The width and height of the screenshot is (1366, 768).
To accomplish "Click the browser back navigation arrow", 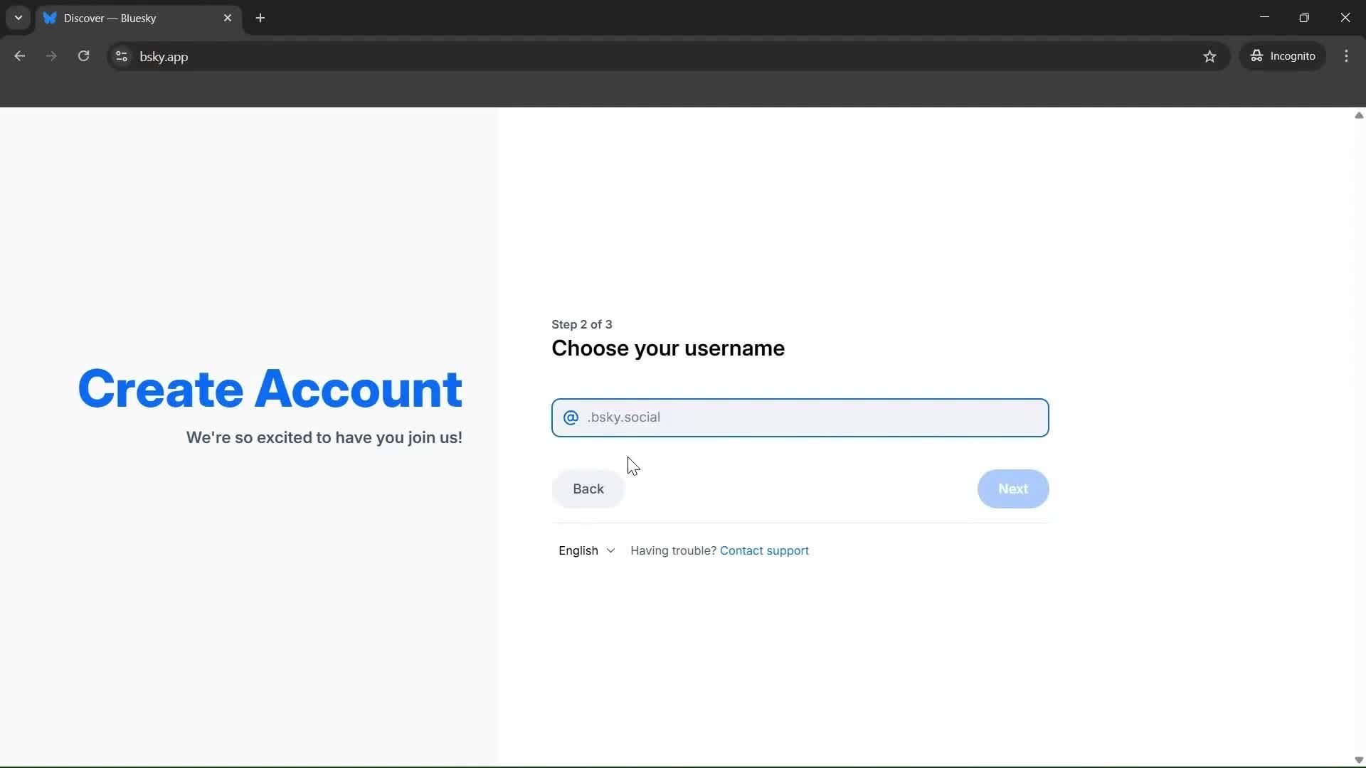I will [19, 56].
